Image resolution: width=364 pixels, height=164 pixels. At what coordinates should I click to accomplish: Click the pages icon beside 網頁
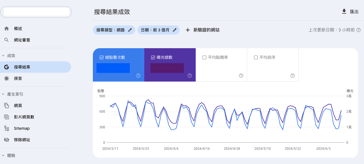tap(7, 106)
